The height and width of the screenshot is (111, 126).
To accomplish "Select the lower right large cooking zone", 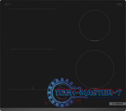I will coord(95,69).
